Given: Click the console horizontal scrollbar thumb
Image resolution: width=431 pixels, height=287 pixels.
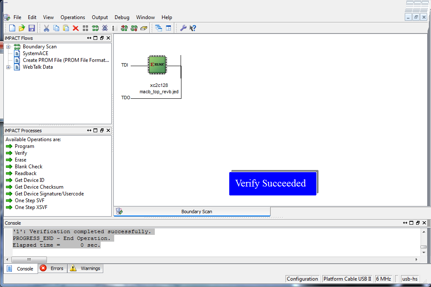Looking at the screenshot, I should click(x=29, y=259).
